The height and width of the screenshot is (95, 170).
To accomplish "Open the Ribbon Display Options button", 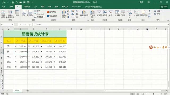I will tap(148, 2).
